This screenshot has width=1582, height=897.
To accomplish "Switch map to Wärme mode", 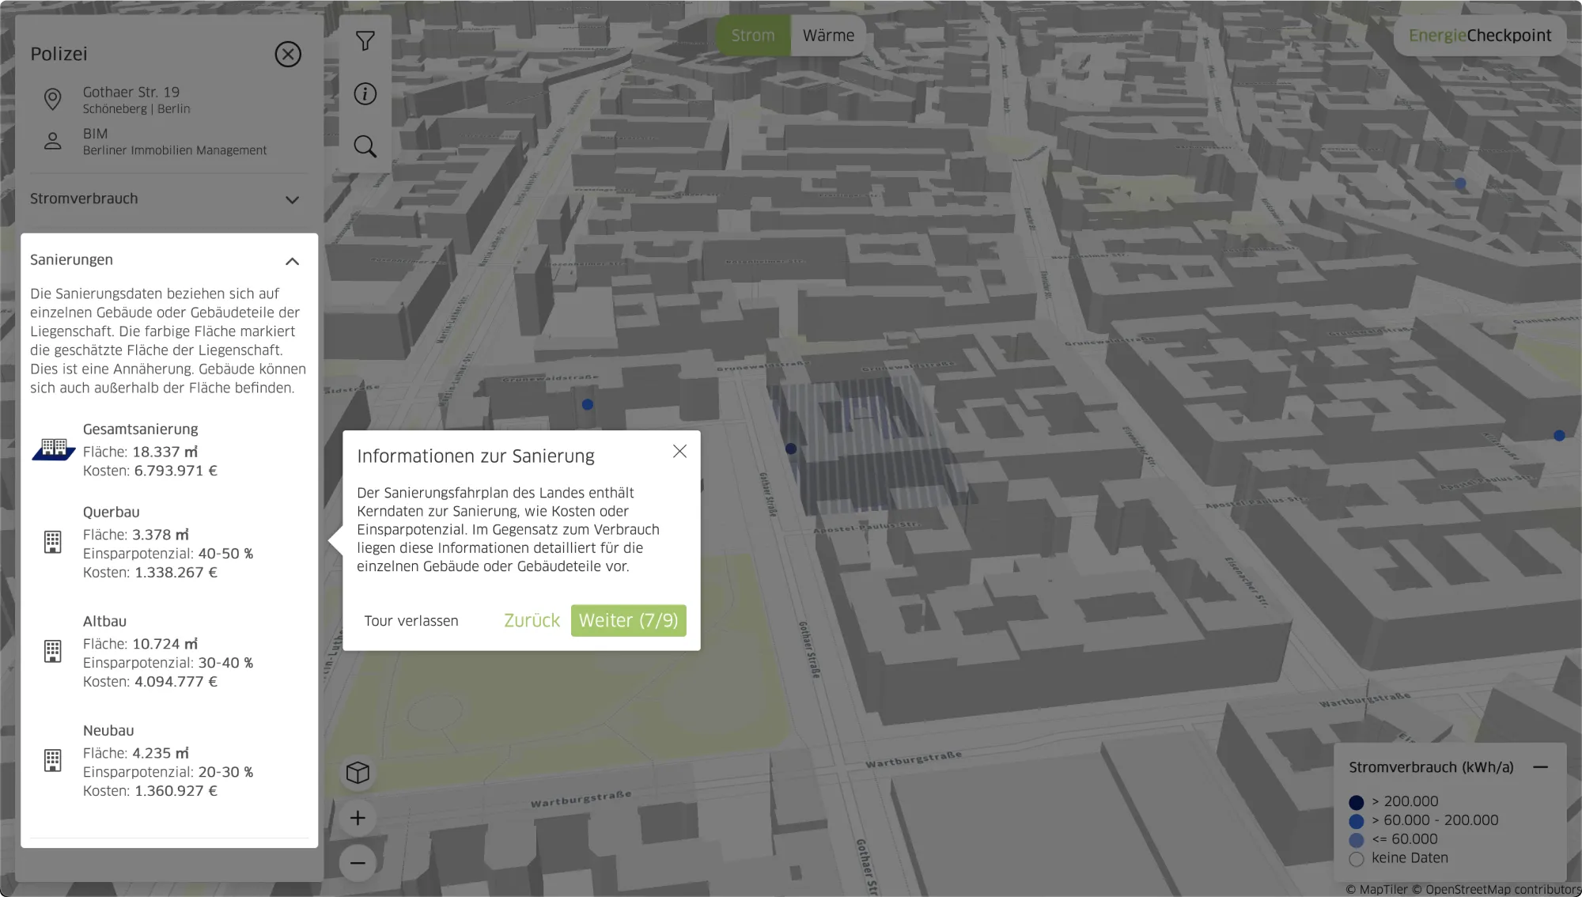I will [x=828, y=36].
